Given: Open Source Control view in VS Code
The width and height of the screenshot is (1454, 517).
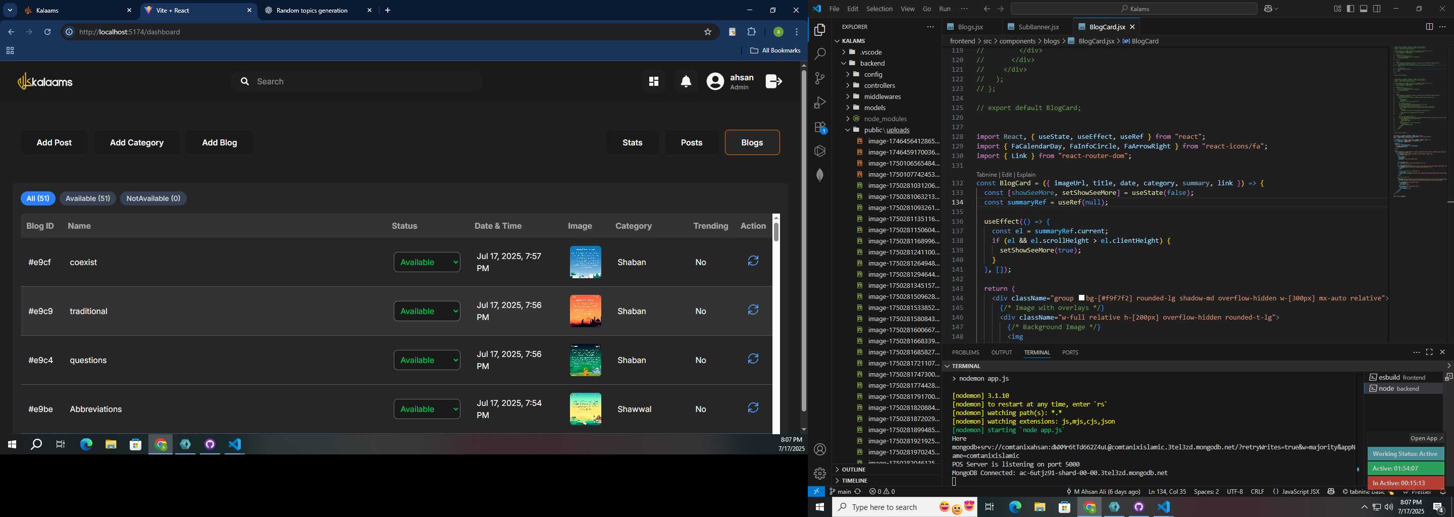Looking at the screenshot, I should [x=819, y=78].
